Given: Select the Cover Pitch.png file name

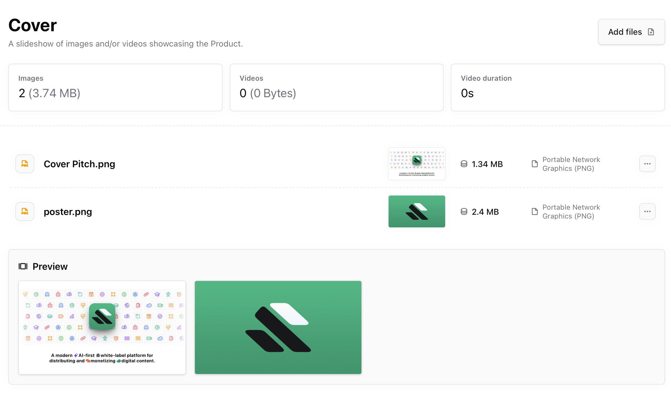Looking at the screenshot, I should [x=80, y=164].
